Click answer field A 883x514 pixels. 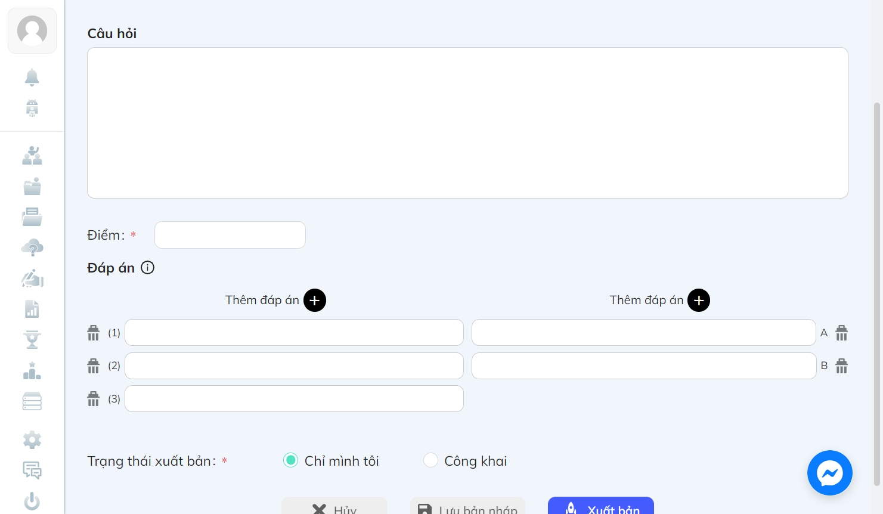(x=644, y=332)
